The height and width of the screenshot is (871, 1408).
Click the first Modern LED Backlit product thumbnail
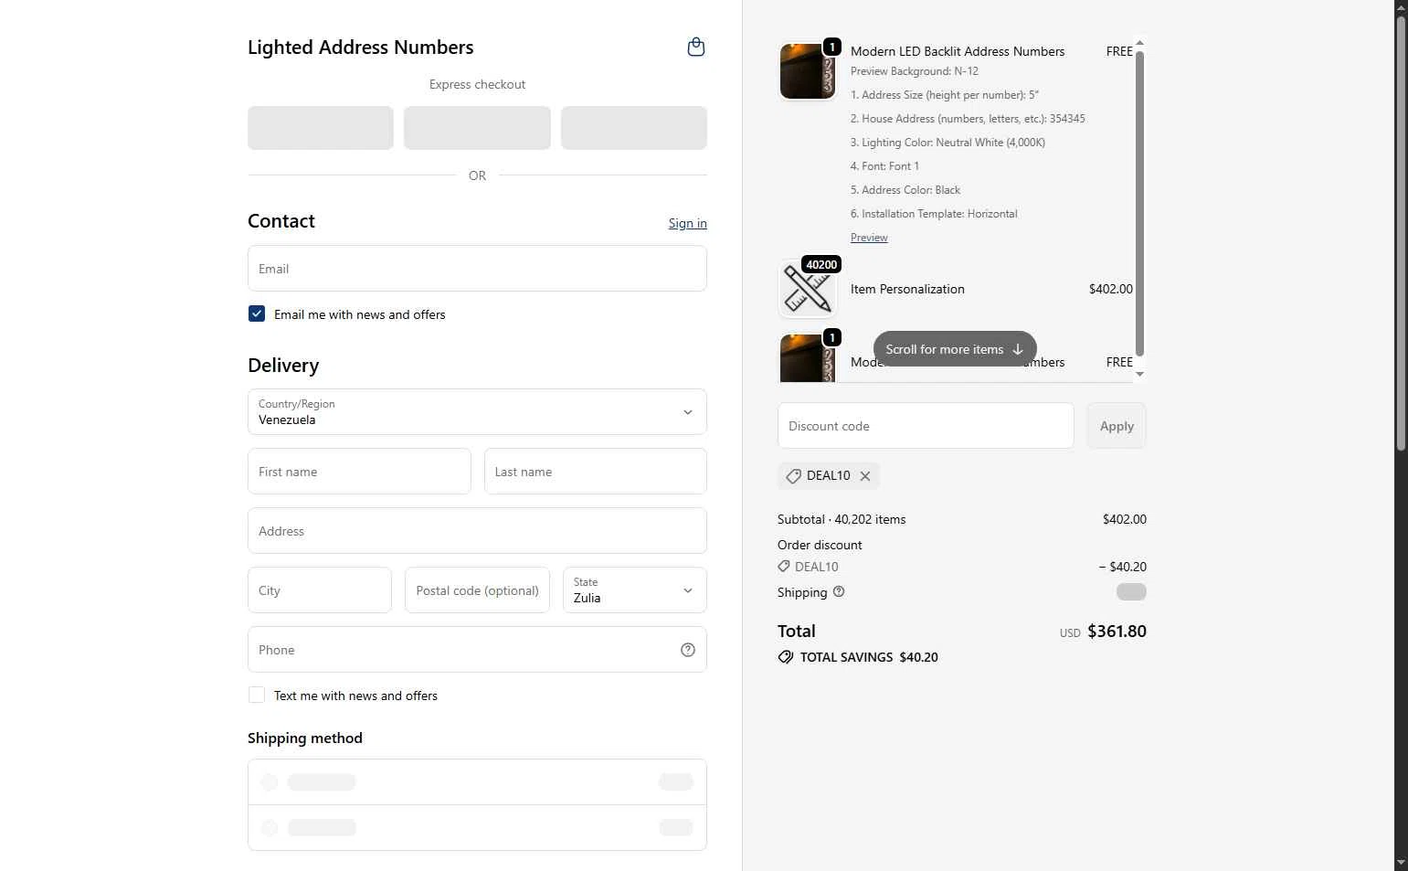[x=807, y=70]
